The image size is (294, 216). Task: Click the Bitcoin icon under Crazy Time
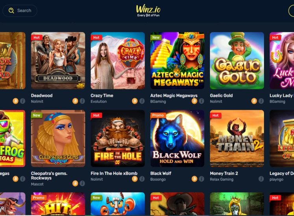[135, 101]
